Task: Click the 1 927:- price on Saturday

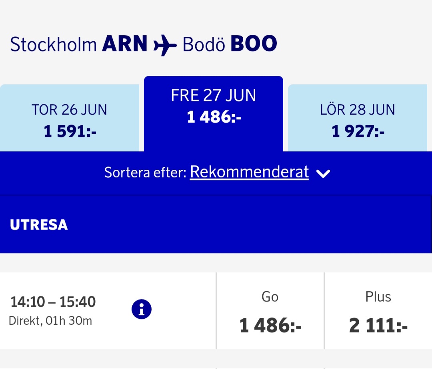Action: [x=358, y=131]
